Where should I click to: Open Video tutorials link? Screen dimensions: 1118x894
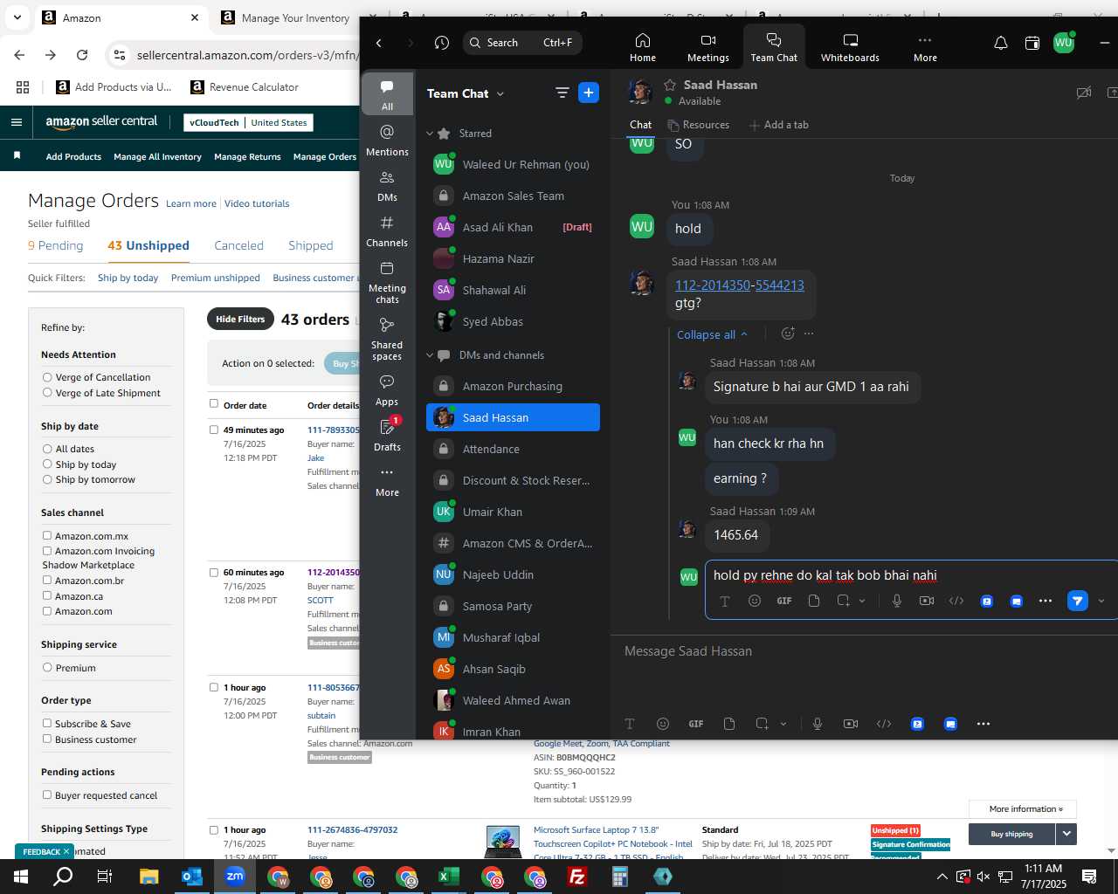click(257, 203)
